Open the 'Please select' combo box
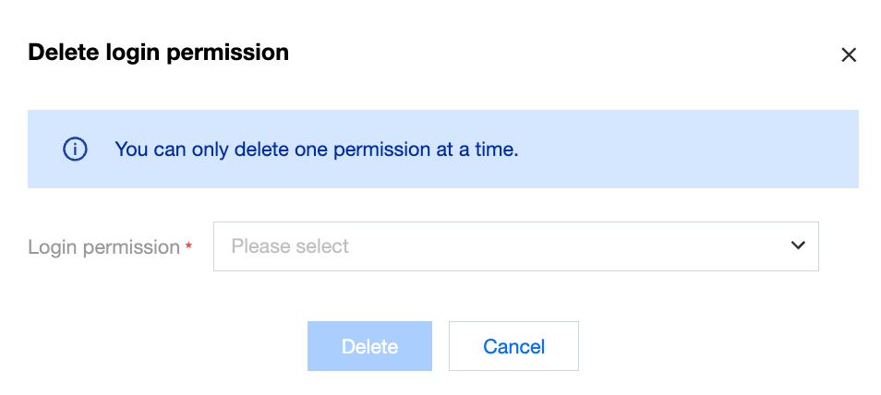 click(x=515, y=246)
